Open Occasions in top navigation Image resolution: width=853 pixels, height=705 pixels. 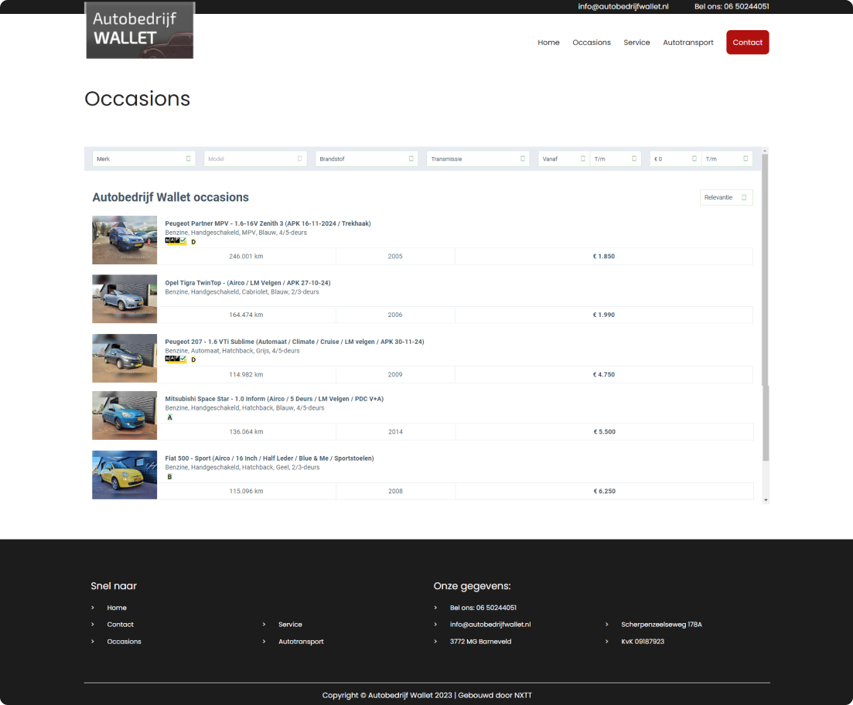[x=592, y=43]
